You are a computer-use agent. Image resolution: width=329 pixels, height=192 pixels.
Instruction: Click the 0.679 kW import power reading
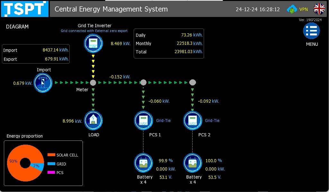coord(23,83)
